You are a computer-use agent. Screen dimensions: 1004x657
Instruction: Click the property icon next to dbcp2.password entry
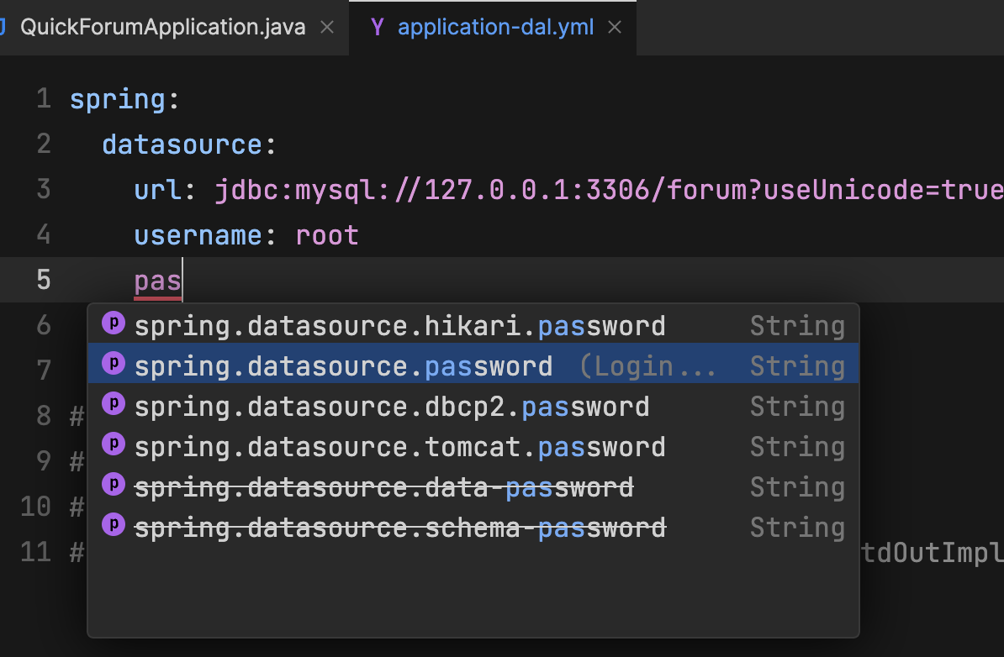click(113, 406)
